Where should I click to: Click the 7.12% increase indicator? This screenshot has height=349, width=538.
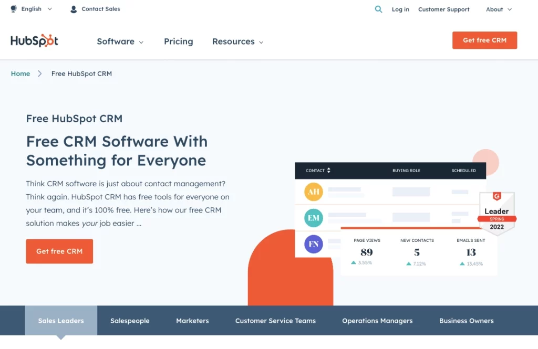[416, 263]
